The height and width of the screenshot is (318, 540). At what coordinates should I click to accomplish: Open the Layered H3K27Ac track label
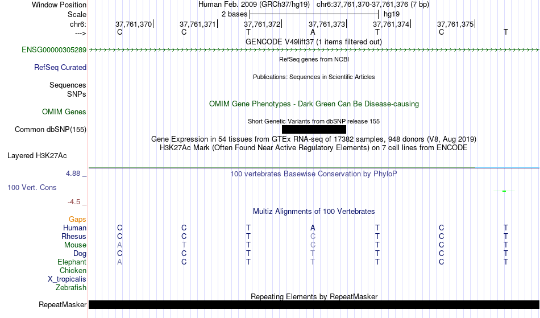tap(37, 156)
